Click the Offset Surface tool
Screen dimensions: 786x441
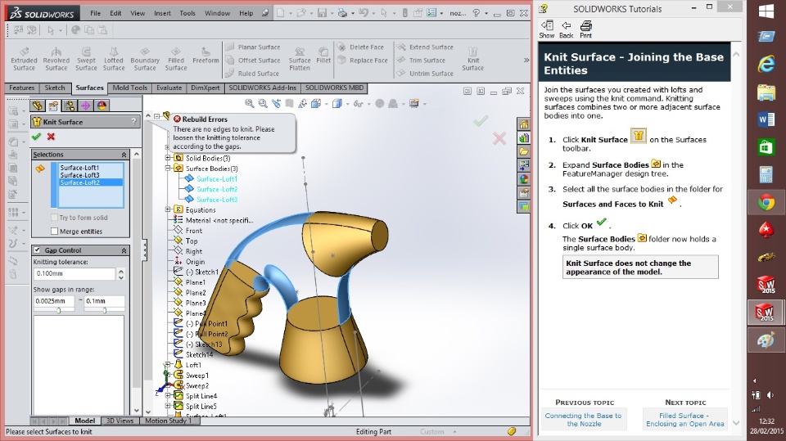tap(253, 61)
